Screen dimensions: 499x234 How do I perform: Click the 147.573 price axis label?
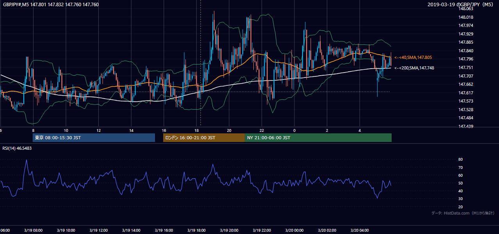pos(465,101)
